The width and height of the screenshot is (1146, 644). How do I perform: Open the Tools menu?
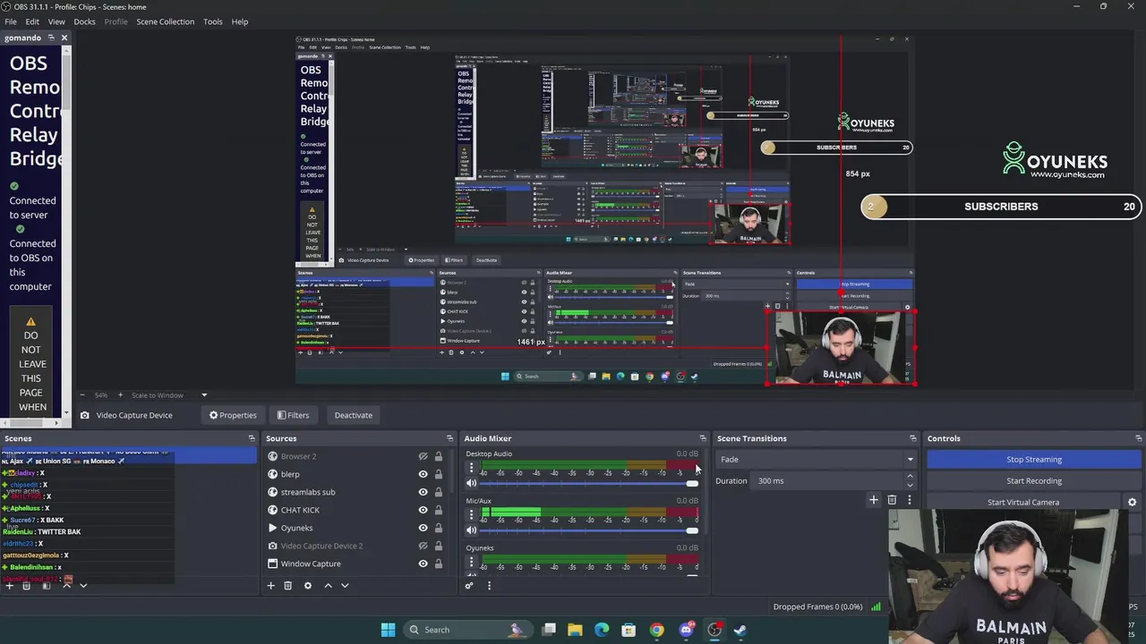tap(212, 21)
